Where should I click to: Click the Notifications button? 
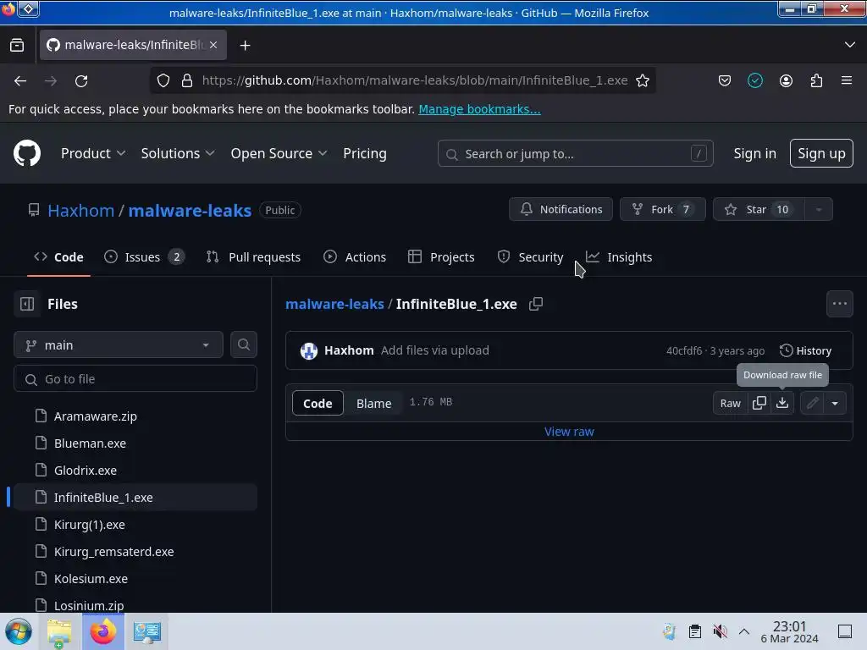tap(561, 210)
